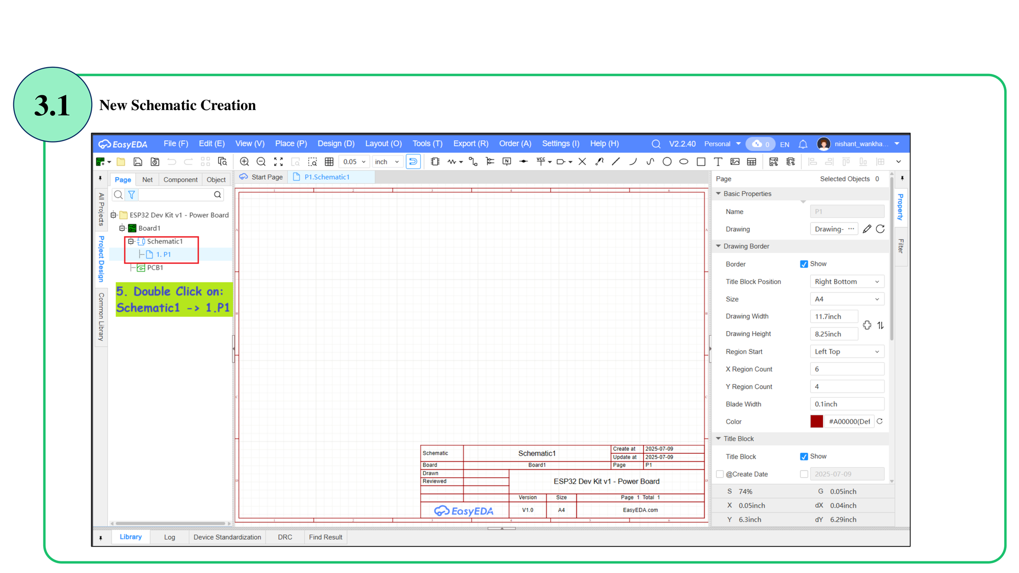Insert a table with the table icon
Image resolution: width=1019 pixels, height=573 pixels.
pos(752,162)
